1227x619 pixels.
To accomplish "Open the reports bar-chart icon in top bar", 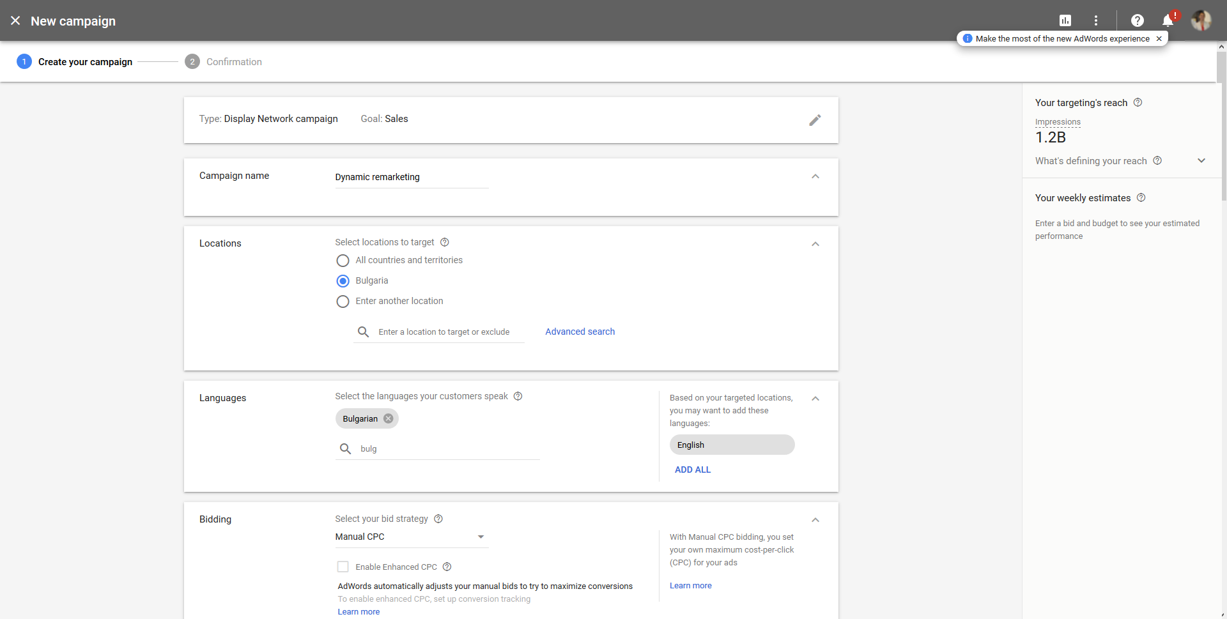I will coord(1065,20).
